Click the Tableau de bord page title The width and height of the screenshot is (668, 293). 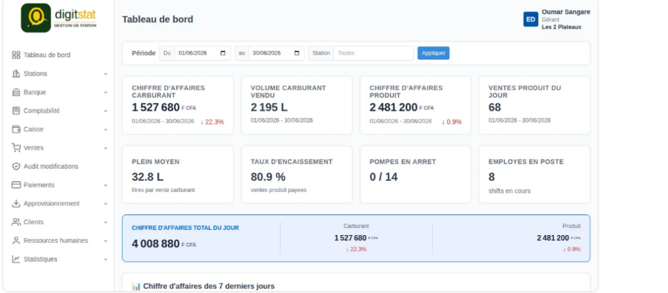(x=158, y=19)
